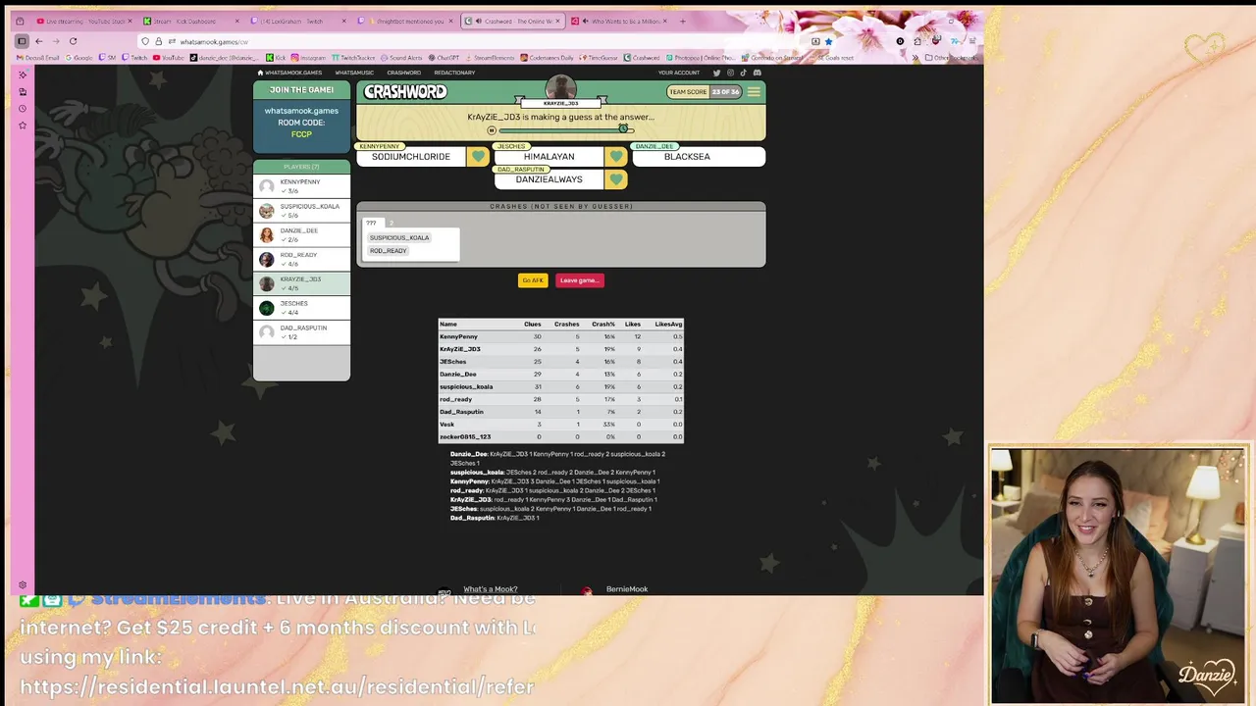Like the SODIUMCHLORIDE clue with its heart
Screen dimensions: 1256x706
coord(478,157)
